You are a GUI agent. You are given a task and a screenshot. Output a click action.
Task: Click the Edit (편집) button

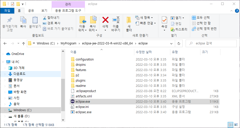point(176,24)
